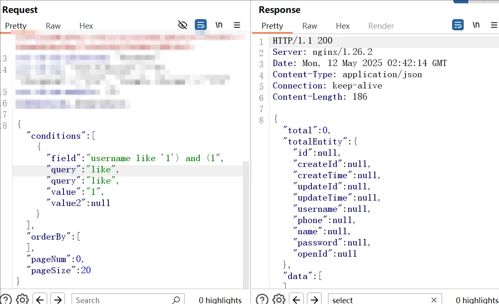Screen dimensions: 499x304
Task: Click the Date: Mon, 12 May 2025 header
Action: (360, 63)
